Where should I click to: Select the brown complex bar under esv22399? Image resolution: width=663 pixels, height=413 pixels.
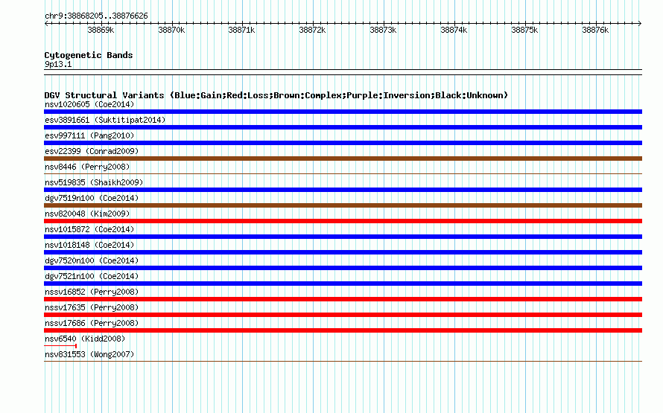[x=343, y=159]
